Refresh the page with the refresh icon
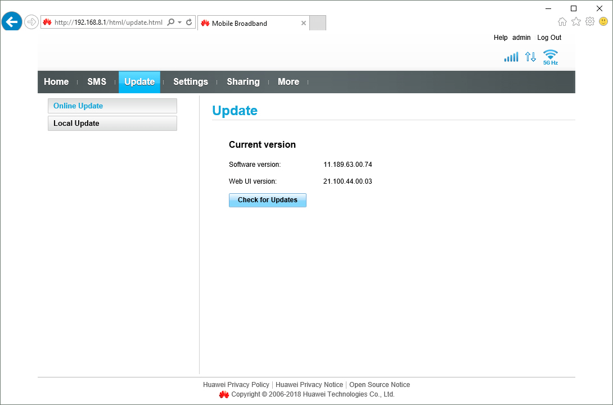The width and height of the screenshot is (613, 405). pyautogui.click(x=189, y=21)
